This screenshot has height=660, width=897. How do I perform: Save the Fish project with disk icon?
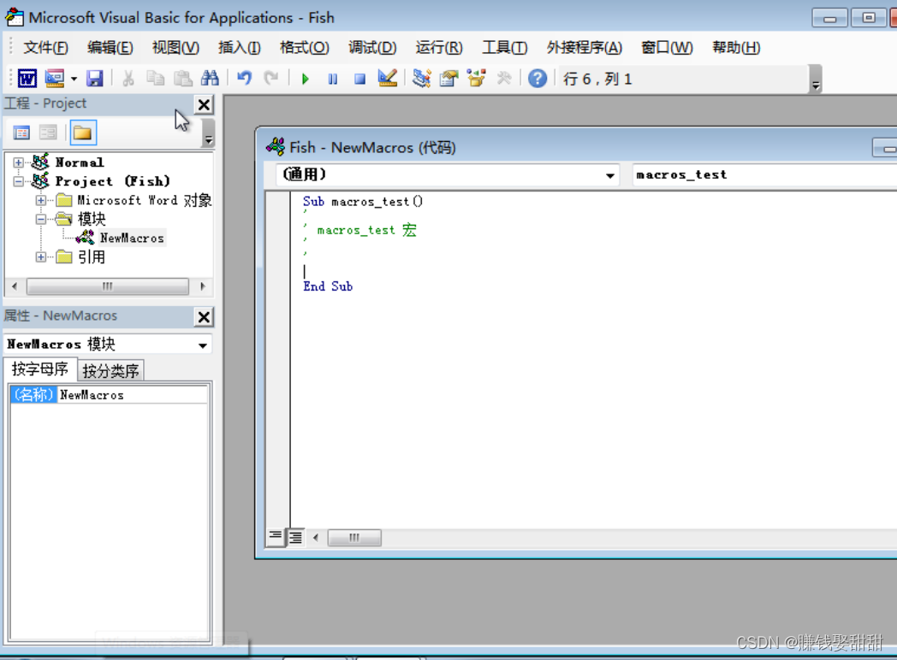(x=94, y=79)
